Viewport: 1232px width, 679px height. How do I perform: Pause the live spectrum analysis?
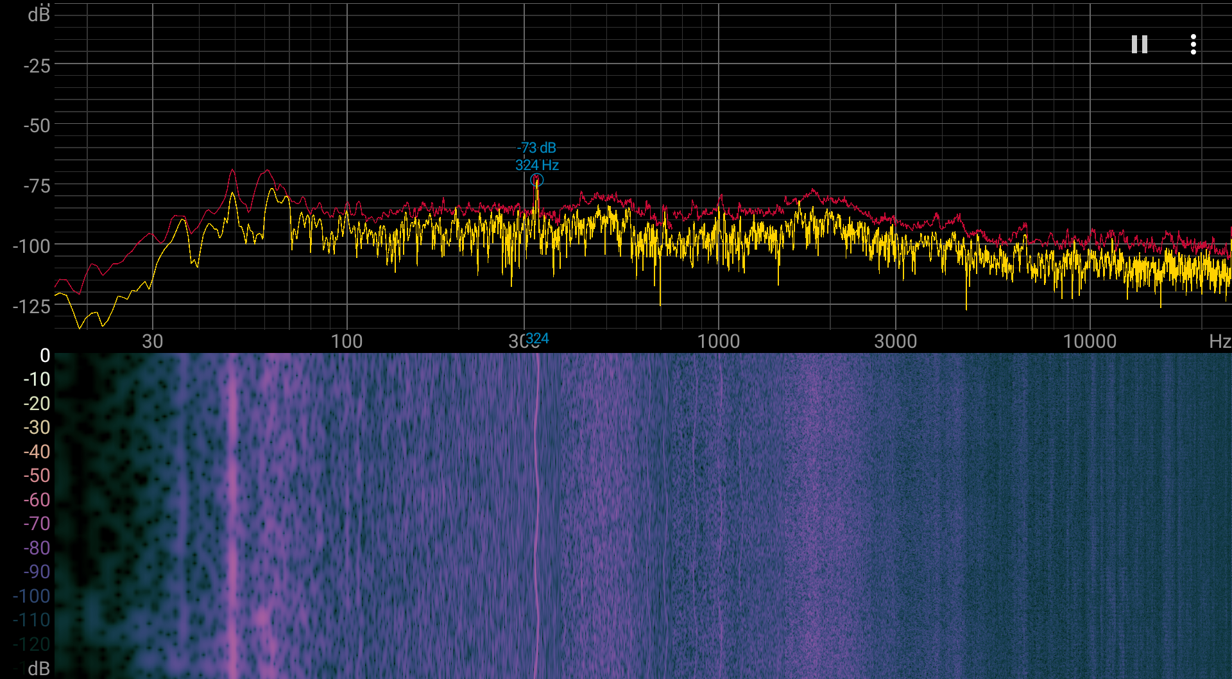(1139, 44)
